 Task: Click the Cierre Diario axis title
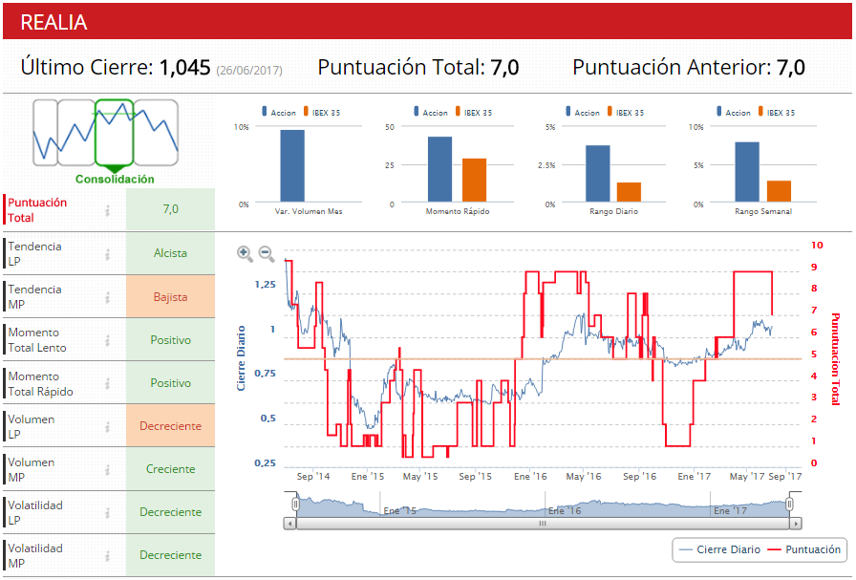coord(241,357)
